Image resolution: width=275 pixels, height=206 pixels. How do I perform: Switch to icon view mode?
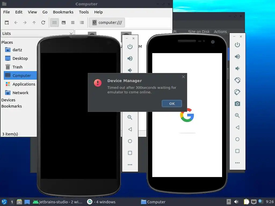tap(55, 23)
